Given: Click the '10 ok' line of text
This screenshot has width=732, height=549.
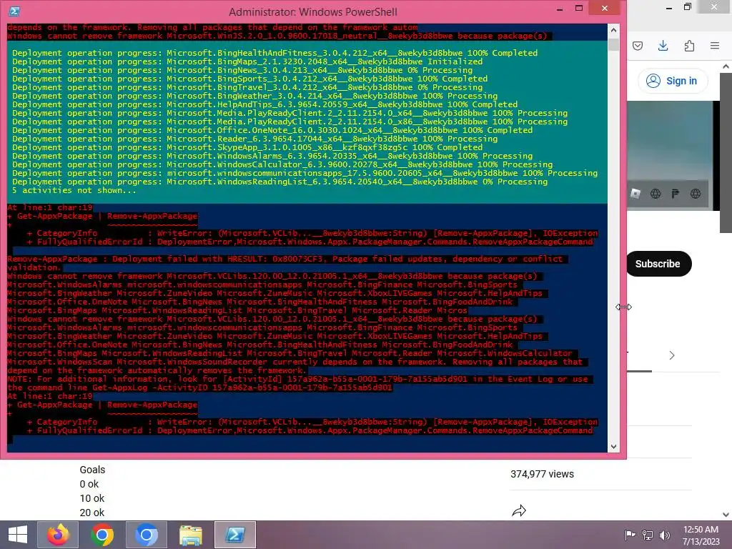Looking at the screenshot, I should pyautogui.click(x=92, y=498).
